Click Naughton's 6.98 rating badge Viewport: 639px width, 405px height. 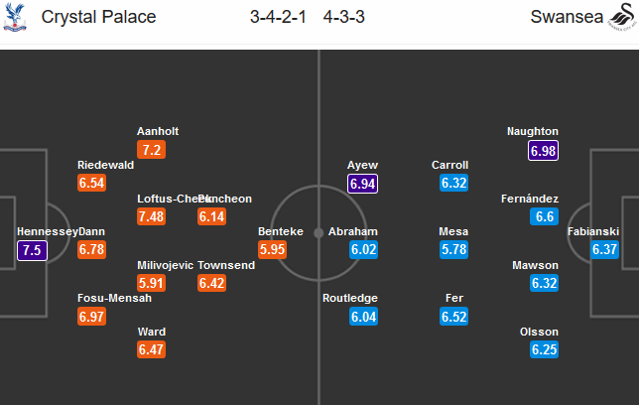(544, 150)
